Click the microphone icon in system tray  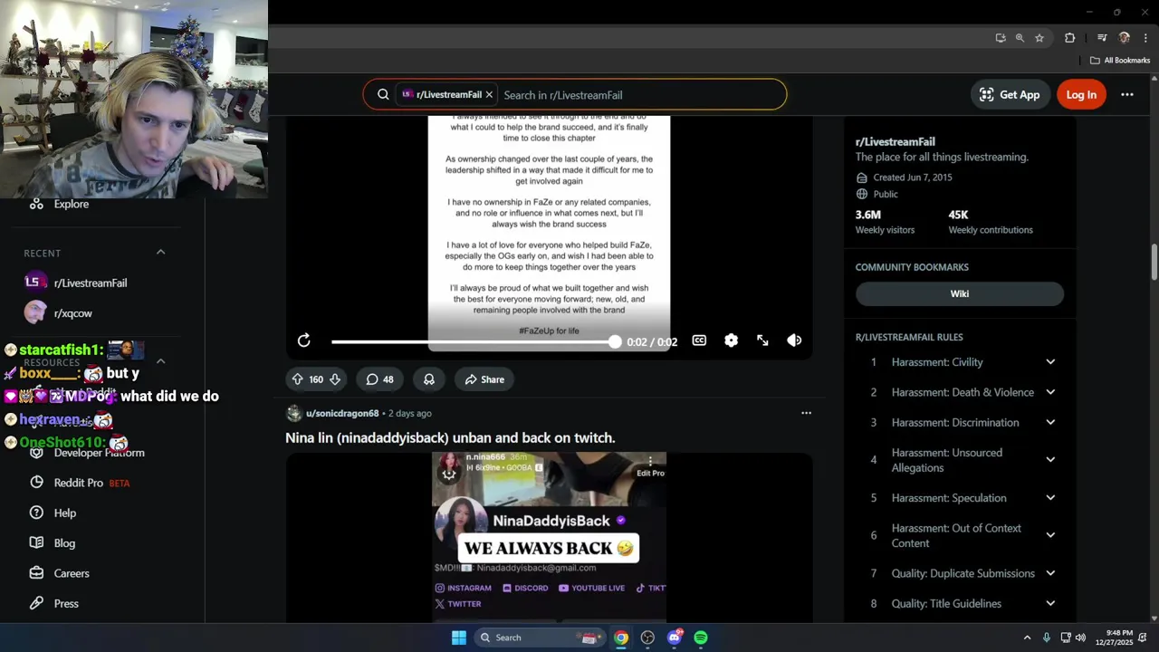pyautogui.click(x=1047, y=638)
